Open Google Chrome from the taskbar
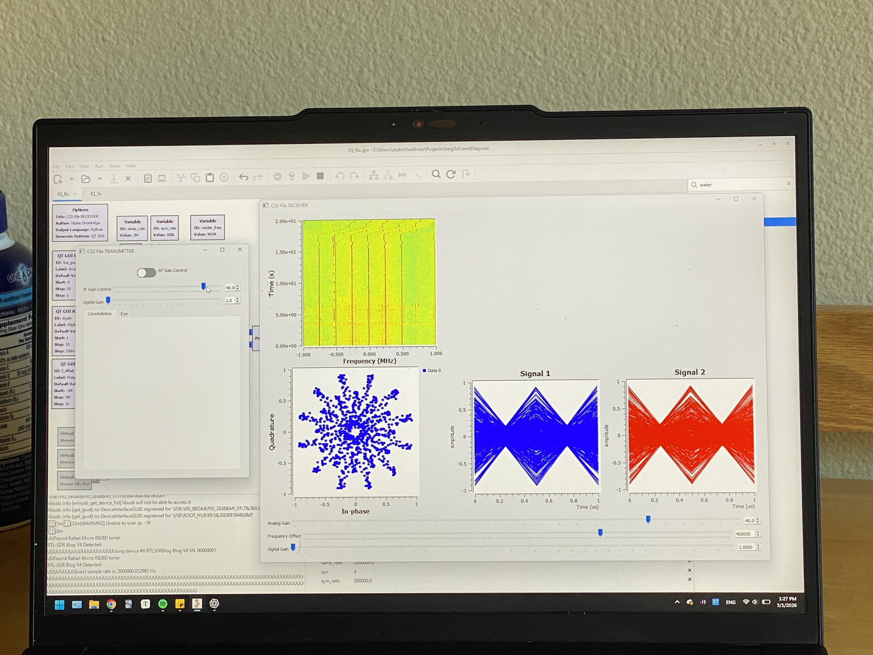Image resolution: width=873 pixels, height=655 pixels. (111, 604)
